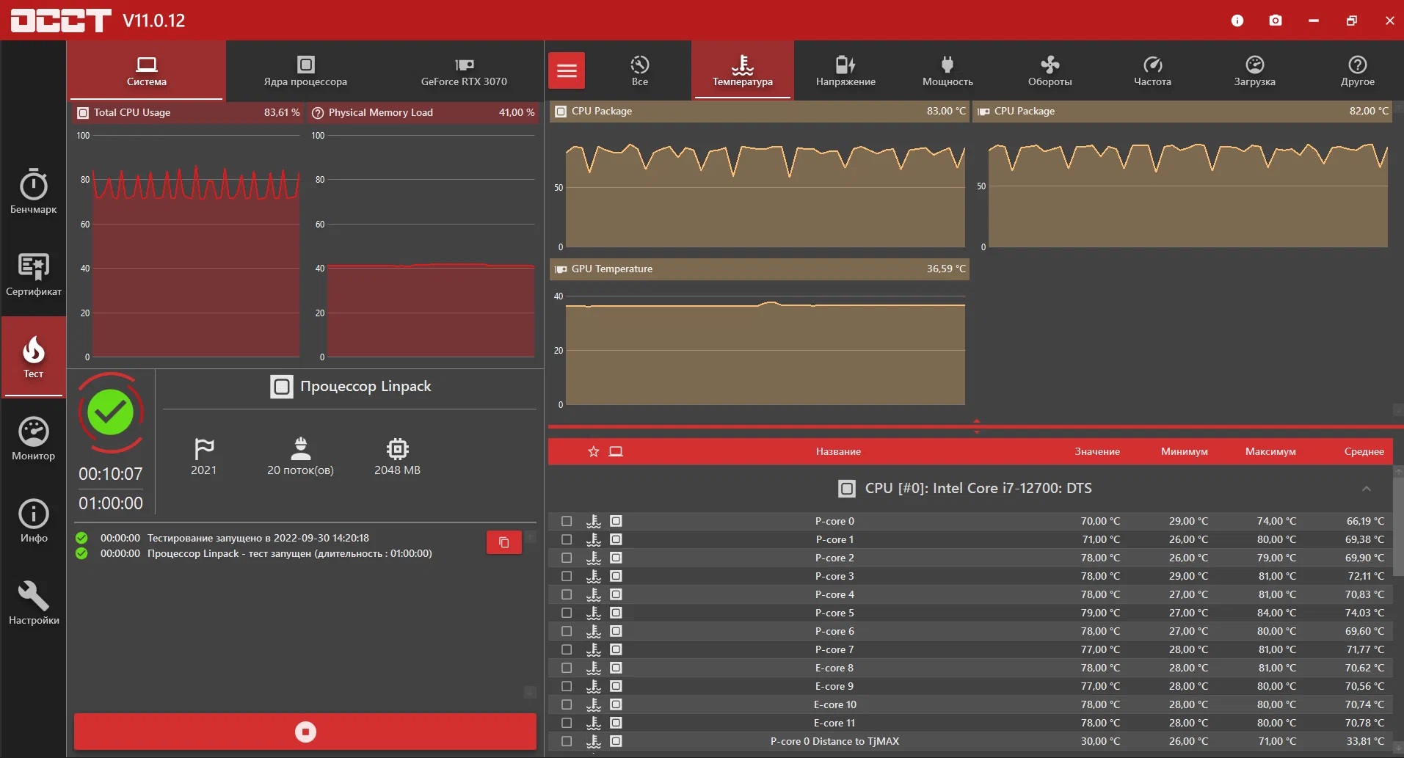The width and height of the screenshot is (1404, 758).
Task: Collapse the CPU Intel Core i7-12700 group
Action: pyautogui.click(x=1366, y=489)
